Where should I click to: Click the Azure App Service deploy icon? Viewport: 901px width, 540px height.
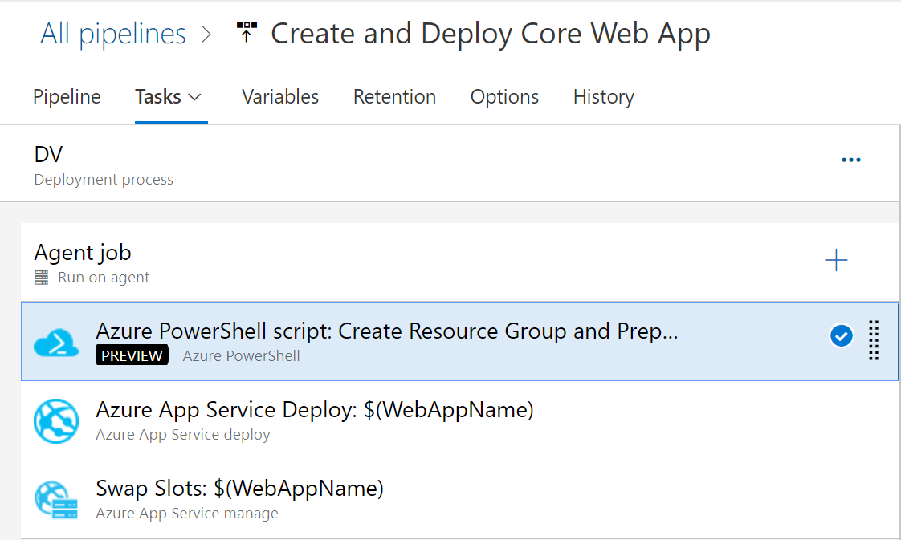[55, 421]
